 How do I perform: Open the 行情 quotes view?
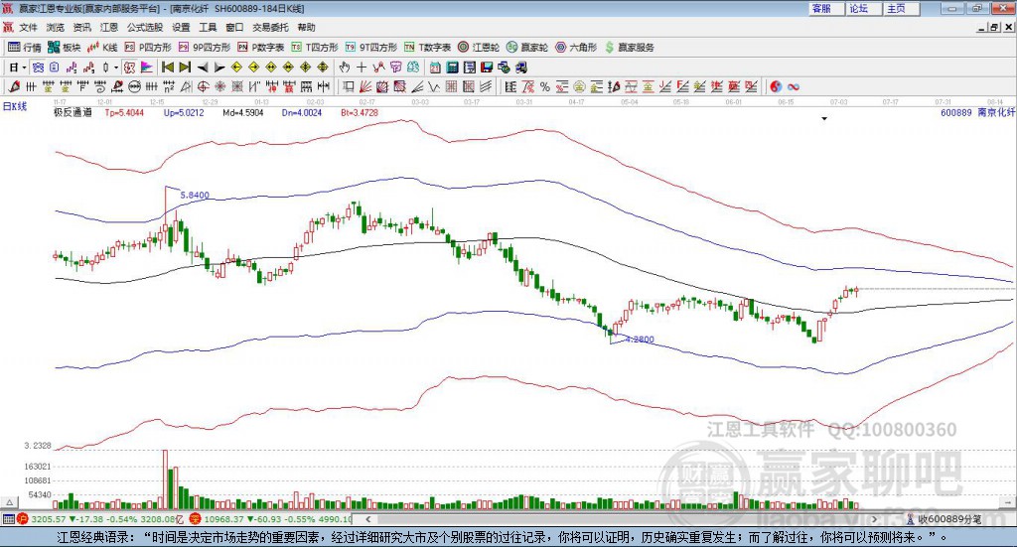point(25,48)
